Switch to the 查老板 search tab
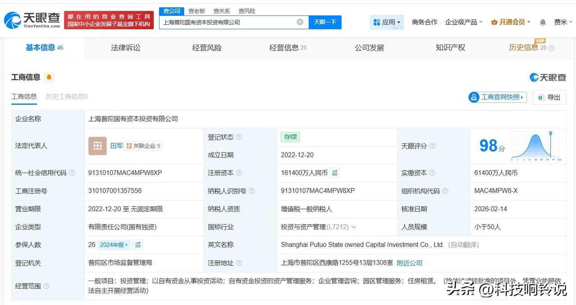Image resolution: width=576 pixels, height=305 pixels. [x=197, y=11]
